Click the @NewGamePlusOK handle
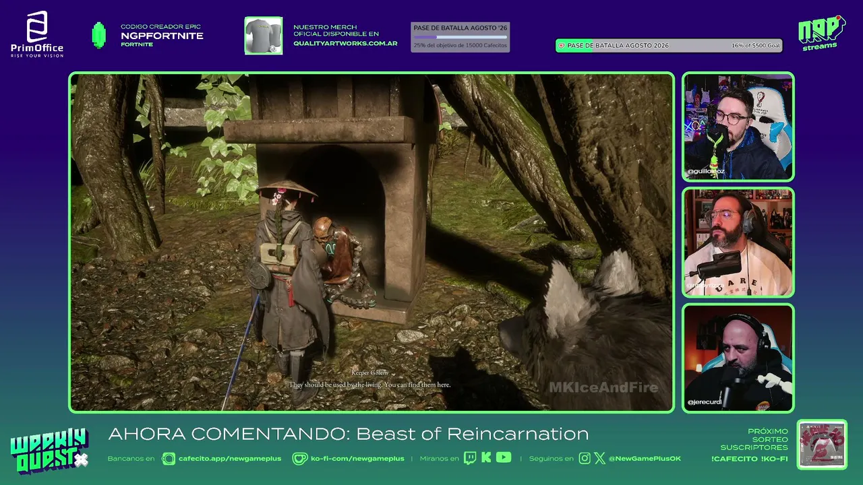The width and height of the screenshot is (863, 485). coord(645,459)
